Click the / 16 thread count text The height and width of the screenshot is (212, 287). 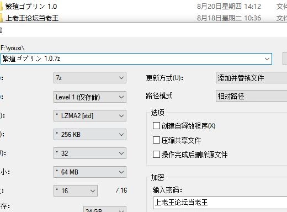(x=121, y=190)
